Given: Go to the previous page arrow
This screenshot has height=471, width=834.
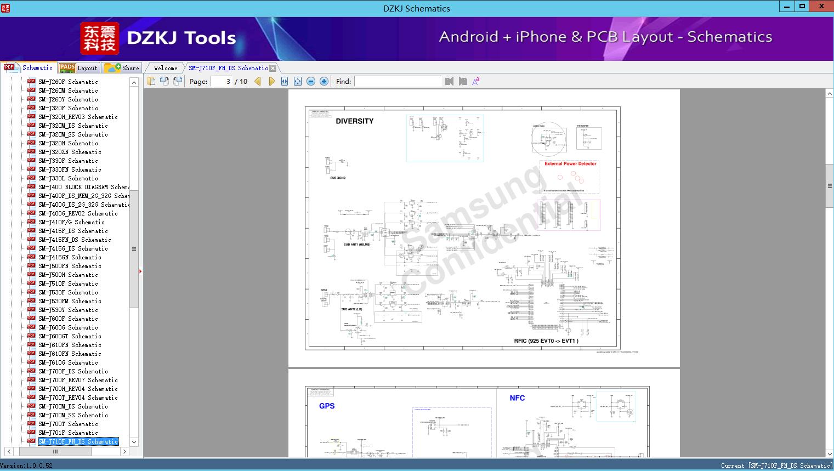Looking at the screenshot, I should click(258, 81).
